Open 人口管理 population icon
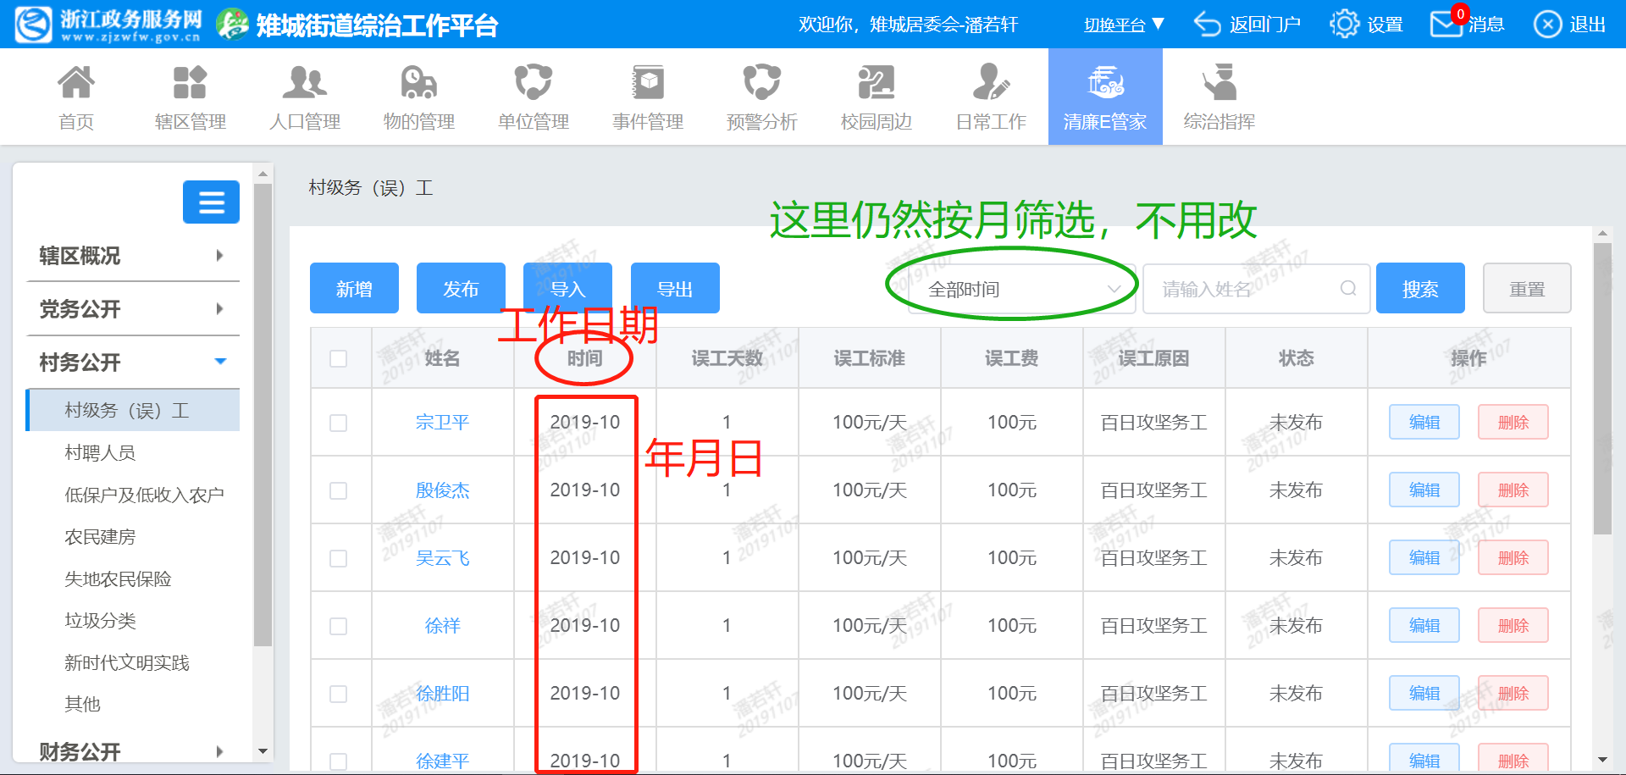 [x=304, y=83]
